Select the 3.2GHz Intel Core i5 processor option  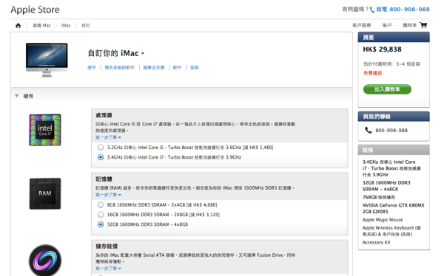coord(101,148)
